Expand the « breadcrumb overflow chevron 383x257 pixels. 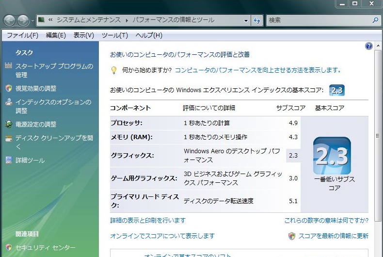coord(50,20)
